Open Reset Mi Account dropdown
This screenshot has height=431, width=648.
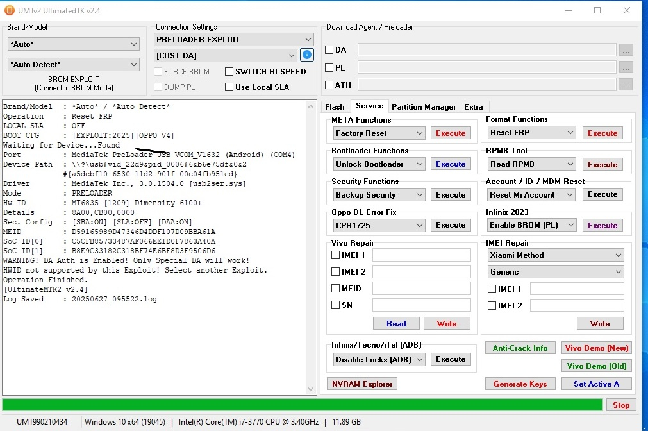coord(531,195)
